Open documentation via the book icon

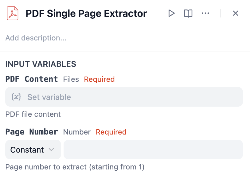[188, 13]
